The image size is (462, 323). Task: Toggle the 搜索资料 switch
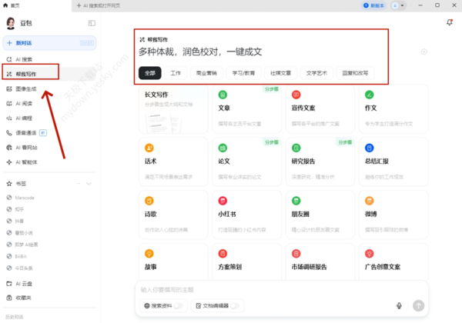(x=179, y=306)
